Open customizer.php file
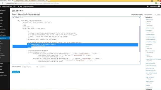Image resolution: width=161 pixels, height=90 pixels. coord(150,68)
